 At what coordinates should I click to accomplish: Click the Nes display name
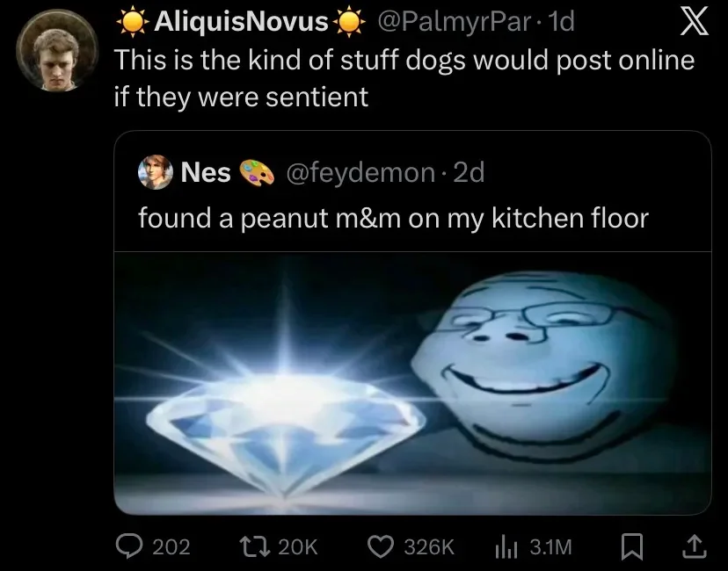pyautogui.click(x=206, y=173)
